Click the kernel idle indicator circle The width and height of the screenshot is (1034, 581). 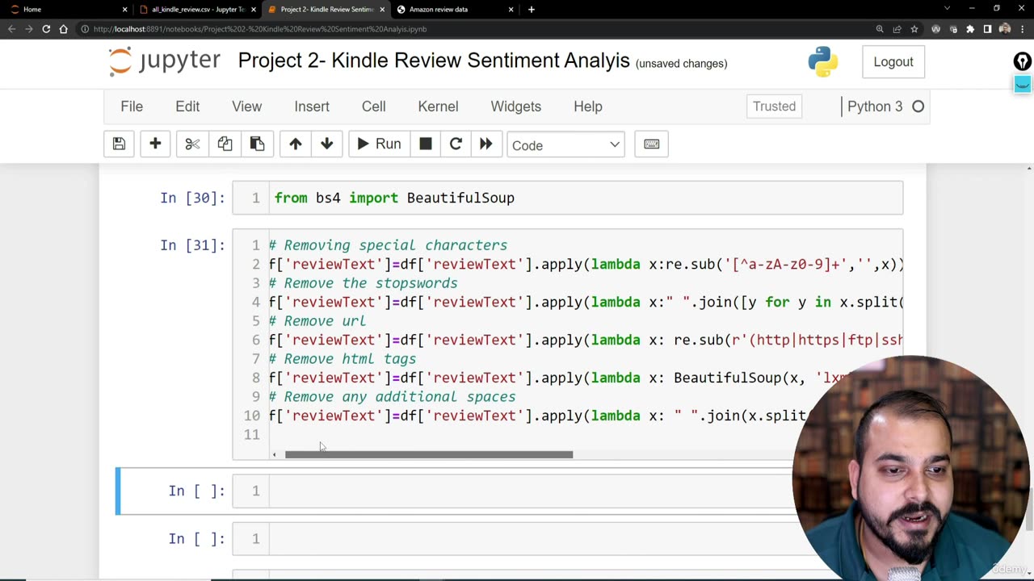point(918,107)
